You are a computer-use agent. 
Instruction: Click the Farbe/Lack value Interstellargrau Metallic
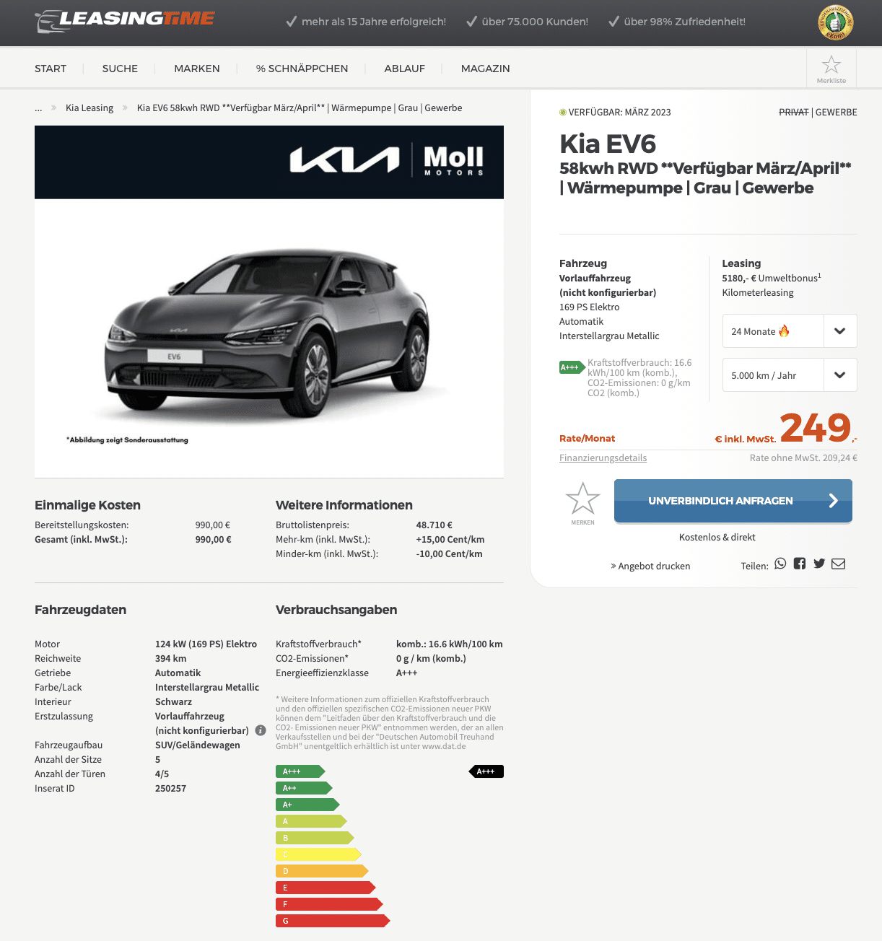pyautogui.click(x=207, y=688)
